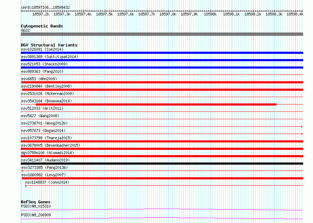Select the esv3891369 (Suktitipat2014) variant label
The width and height of the screenshot is (313, 223).
click(50, 57)
